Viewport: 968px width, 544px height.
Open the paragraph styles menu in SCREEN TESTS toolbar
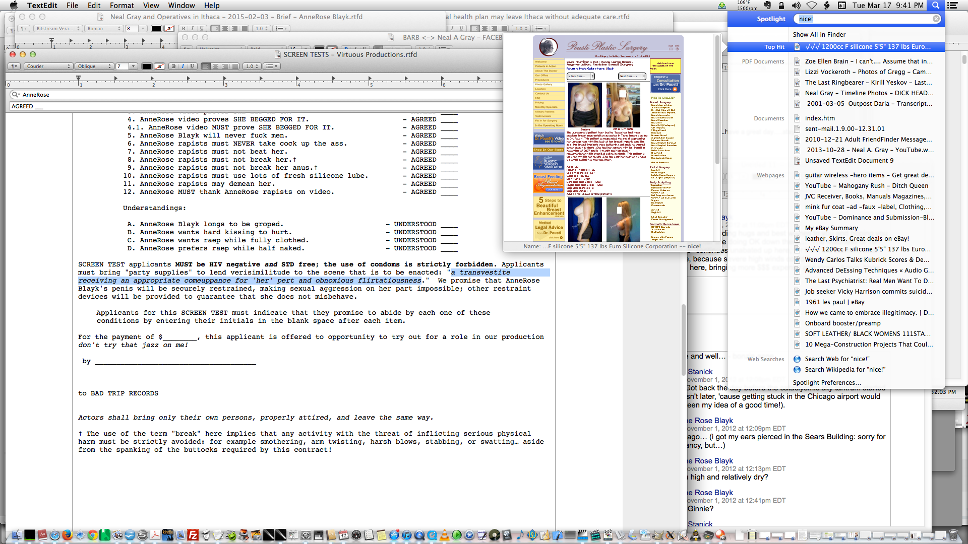pyautogui.click(x=14, y=66)
